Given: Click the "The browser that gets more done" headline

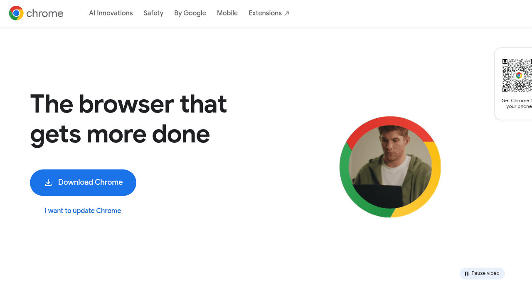Looking at the screenshot, I should coord(128,119).
